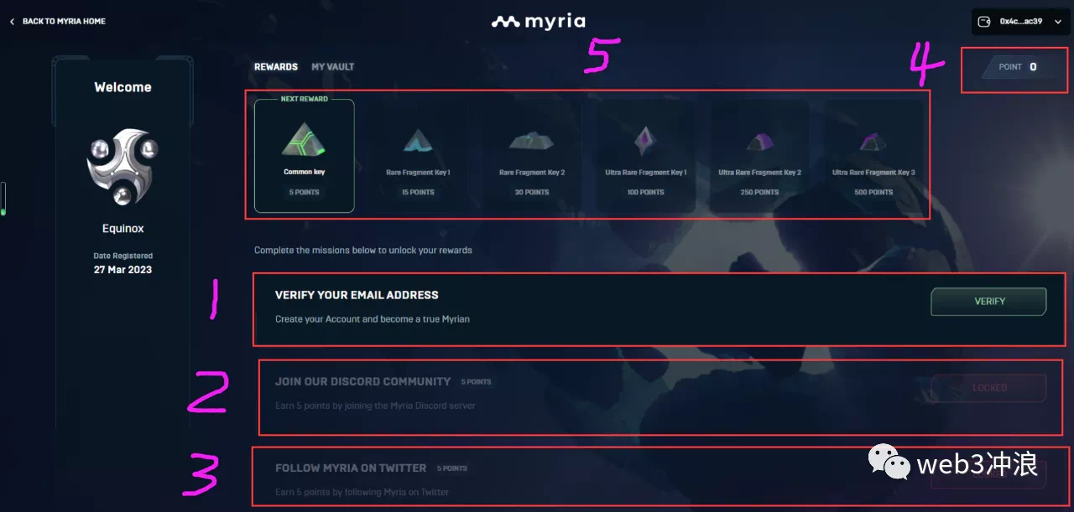The height and width of the screenshot is (512, 1074).
Task: Click the "30 POINTS" label
Action: (x=532, y=192)
